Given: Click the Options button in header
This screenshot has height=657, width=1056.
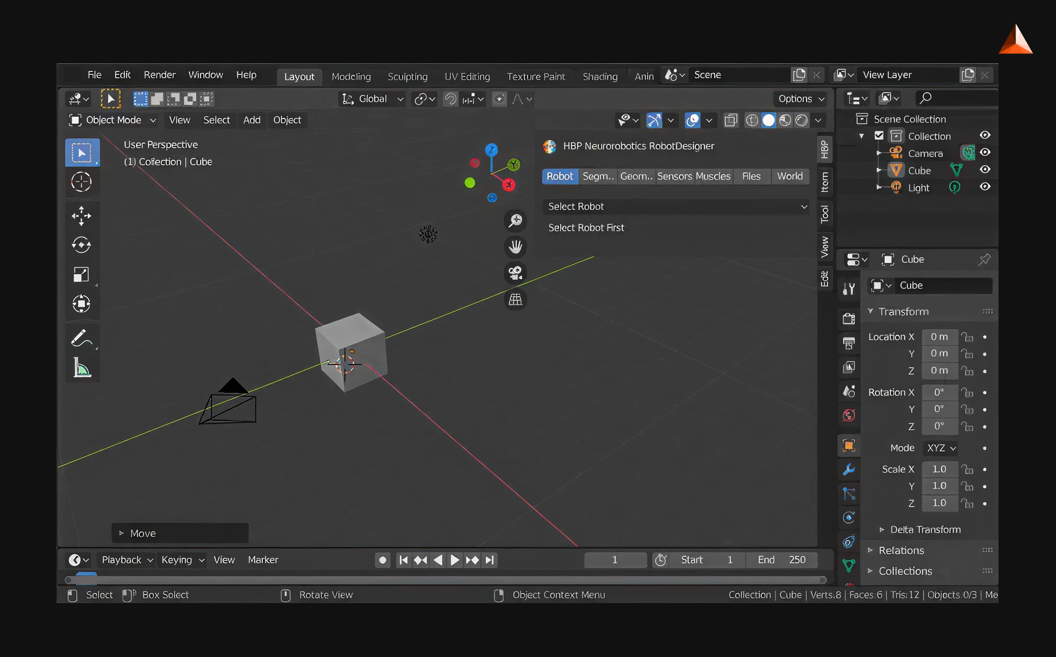Looking at the screenshot, I should [x=801, y=99].
